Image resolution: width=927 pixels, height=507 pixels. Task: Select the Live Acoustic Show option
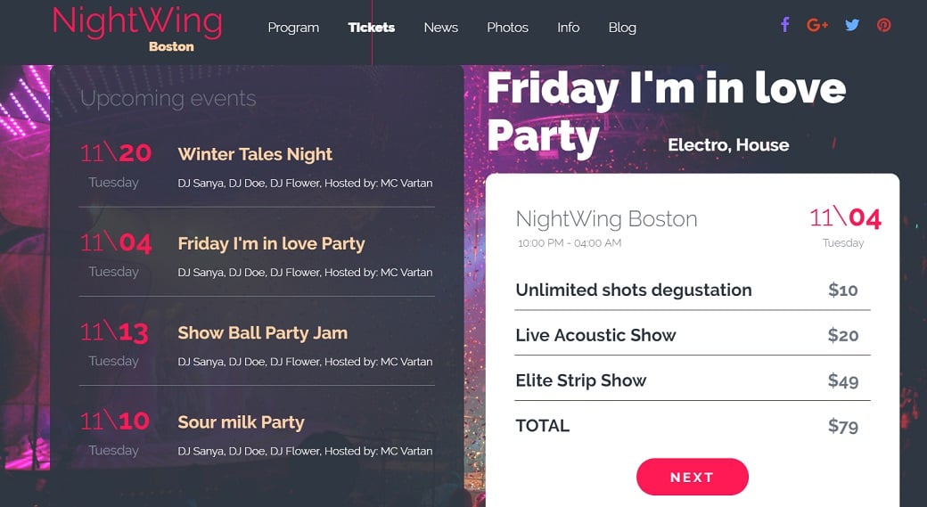coord(595,336)
